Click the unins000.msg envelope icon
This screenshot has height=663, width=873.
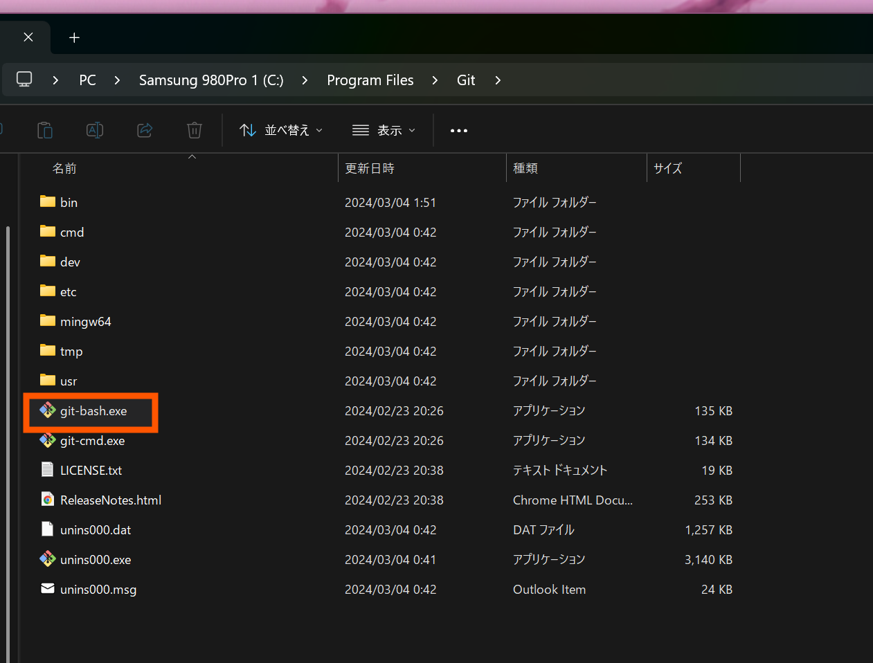point(48,588)
